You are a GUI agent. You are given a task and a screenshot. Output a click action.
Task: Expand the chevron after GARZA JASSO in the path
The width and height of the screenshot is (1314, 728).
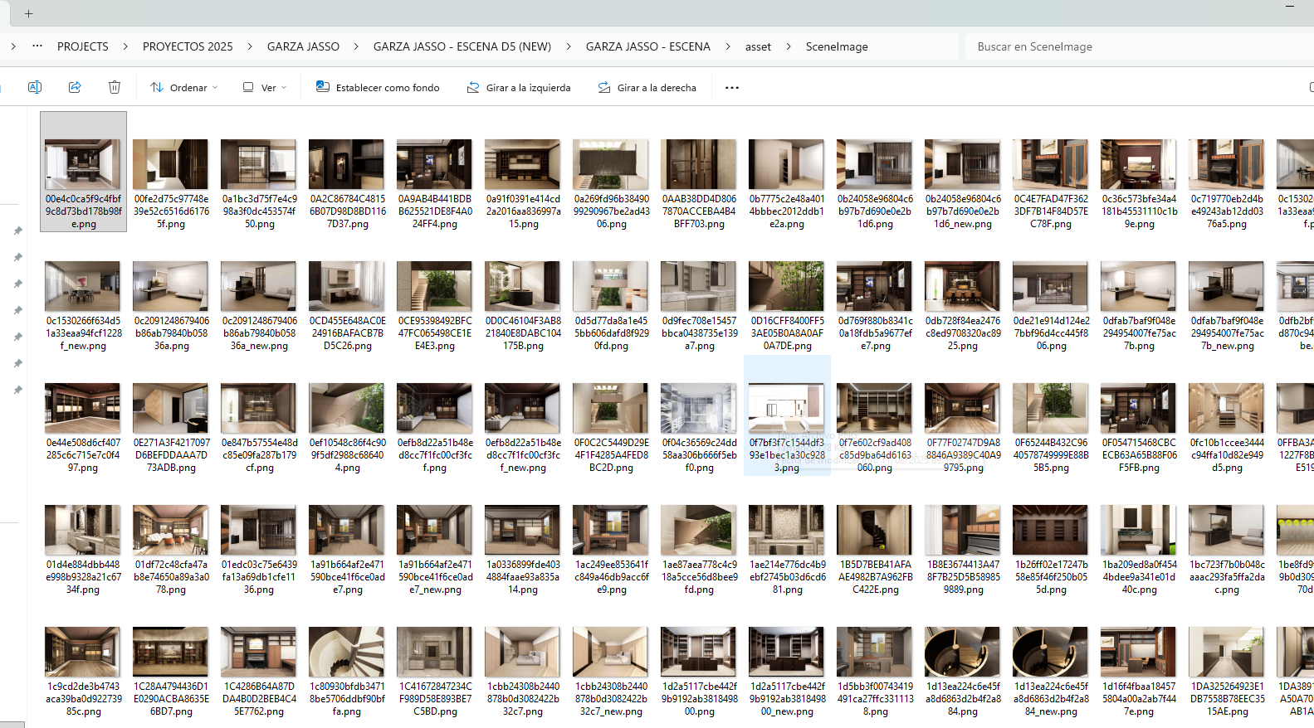coord(356,46)
